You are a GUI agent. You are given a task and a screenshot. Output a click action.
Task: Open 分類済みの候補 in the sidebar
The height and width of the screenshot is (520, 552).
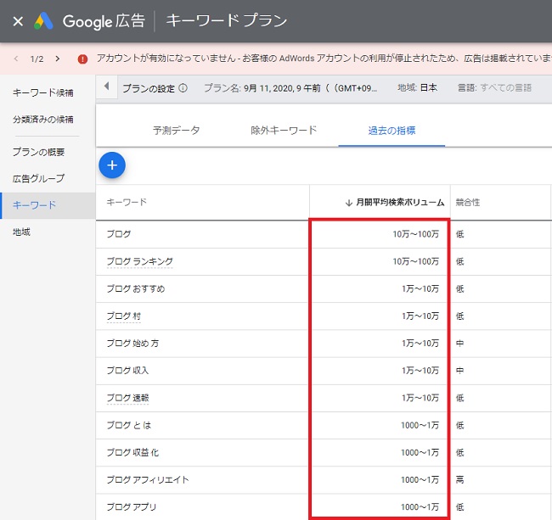click(43, 120)
